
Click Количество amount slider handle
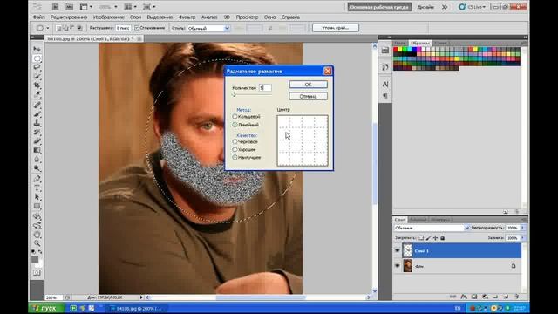[234, 95]
